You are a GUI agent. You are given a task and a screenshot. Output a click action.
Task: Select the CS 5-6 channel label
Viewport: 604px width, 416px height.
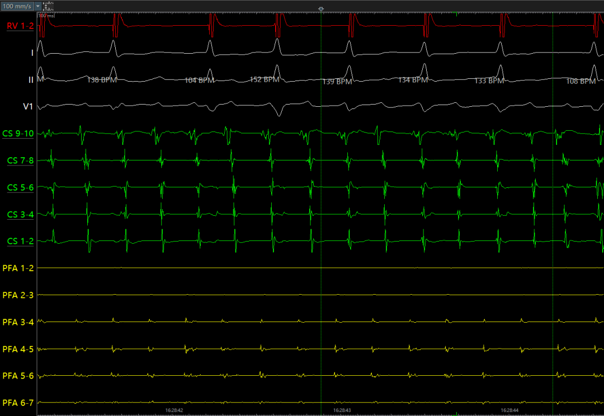tap(20, 187)
